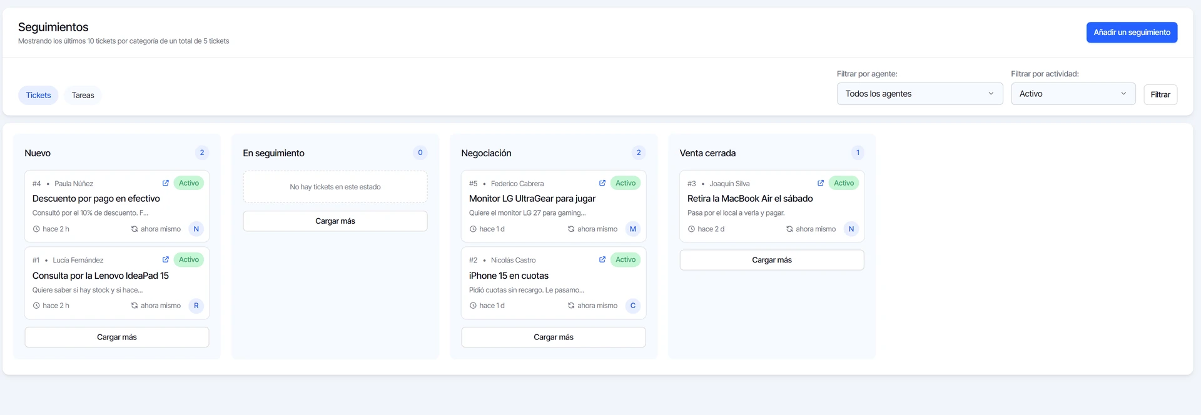
Task: Click the count badge of Nuevo column
Action: point(202,152)
